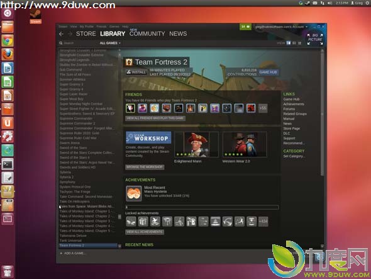Switch to list view mode
This screenshot has width=371, height=279.
pos(294,43)
